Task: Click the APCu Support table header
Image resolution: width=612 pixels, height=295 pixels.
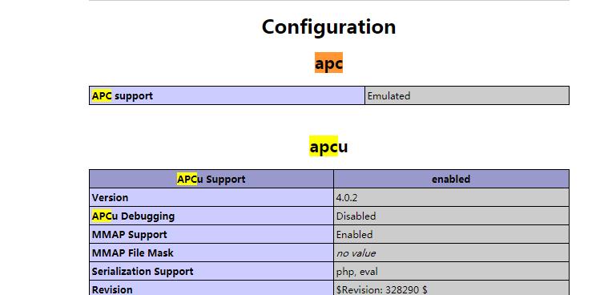Action: point(211,179)
